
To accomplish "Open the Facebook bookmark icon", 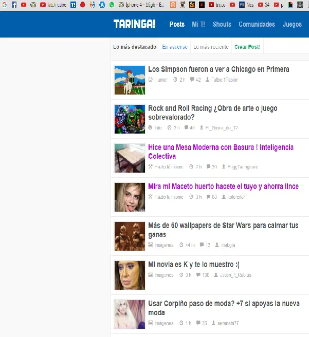I will click(14, 5).
